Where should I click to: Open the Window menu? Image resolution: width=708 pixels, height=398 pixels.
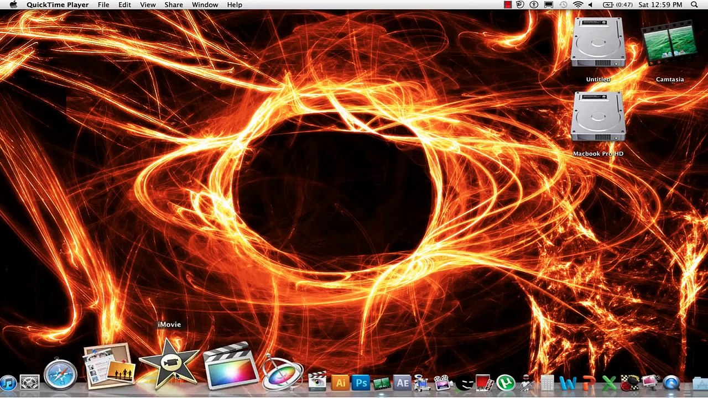pos(205,5)
